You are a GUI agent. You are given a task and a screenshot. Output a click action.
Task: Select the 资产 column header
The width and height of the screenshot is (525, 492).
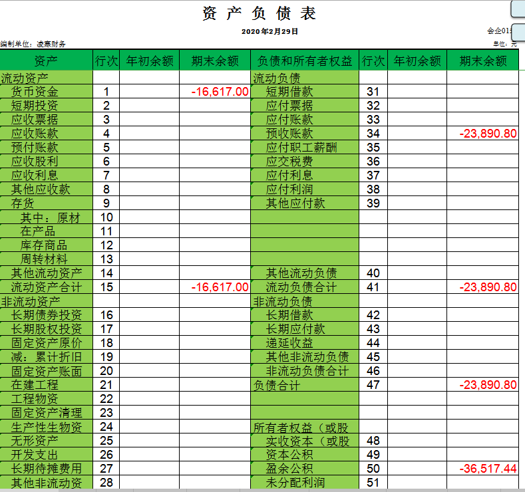tap(46, 61)
